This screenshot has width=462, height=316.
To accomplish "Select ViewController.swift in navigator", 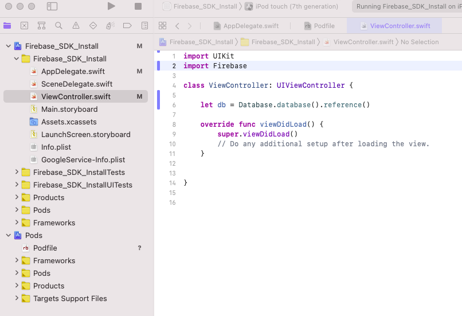I will (76, 96).
